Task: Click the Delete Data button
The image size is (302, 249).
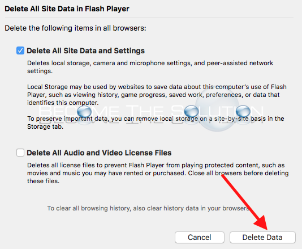Action: coord(262,238)
